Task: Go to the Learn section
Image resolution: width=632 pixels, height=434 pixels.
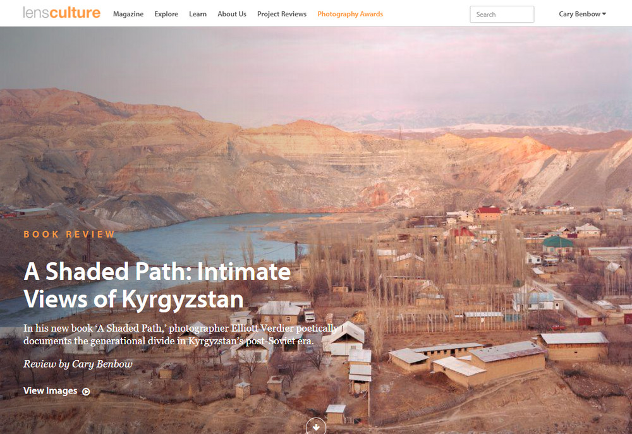Action: tap(197, 14)
